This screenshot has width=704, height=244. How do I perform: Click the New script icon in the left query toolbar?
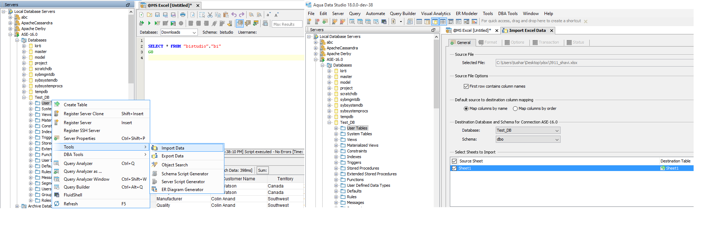pos(142,15)
